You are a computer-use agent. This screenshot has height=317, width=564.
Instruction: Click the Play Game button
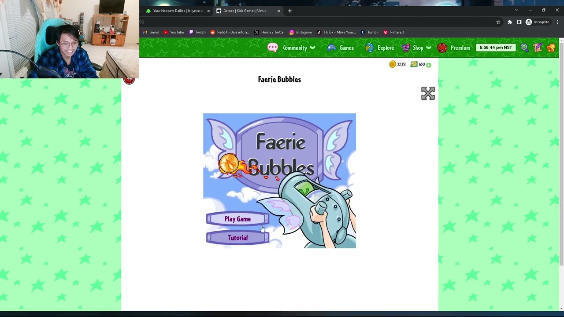pos(237,219)
